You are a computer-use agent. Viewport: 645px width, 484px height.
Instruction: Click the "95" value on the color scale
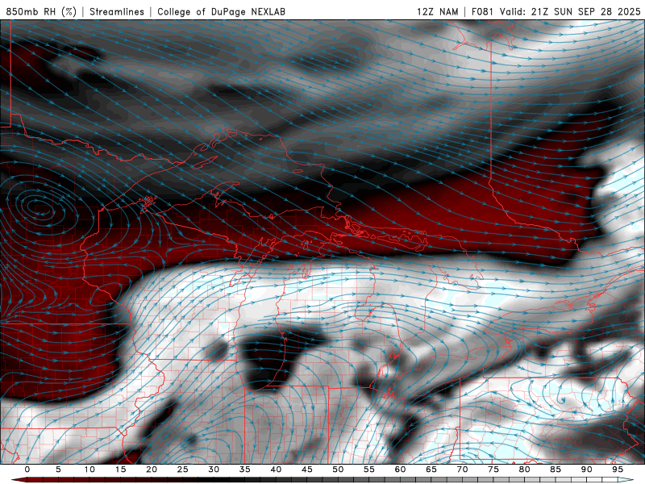[x=618, y=469]
